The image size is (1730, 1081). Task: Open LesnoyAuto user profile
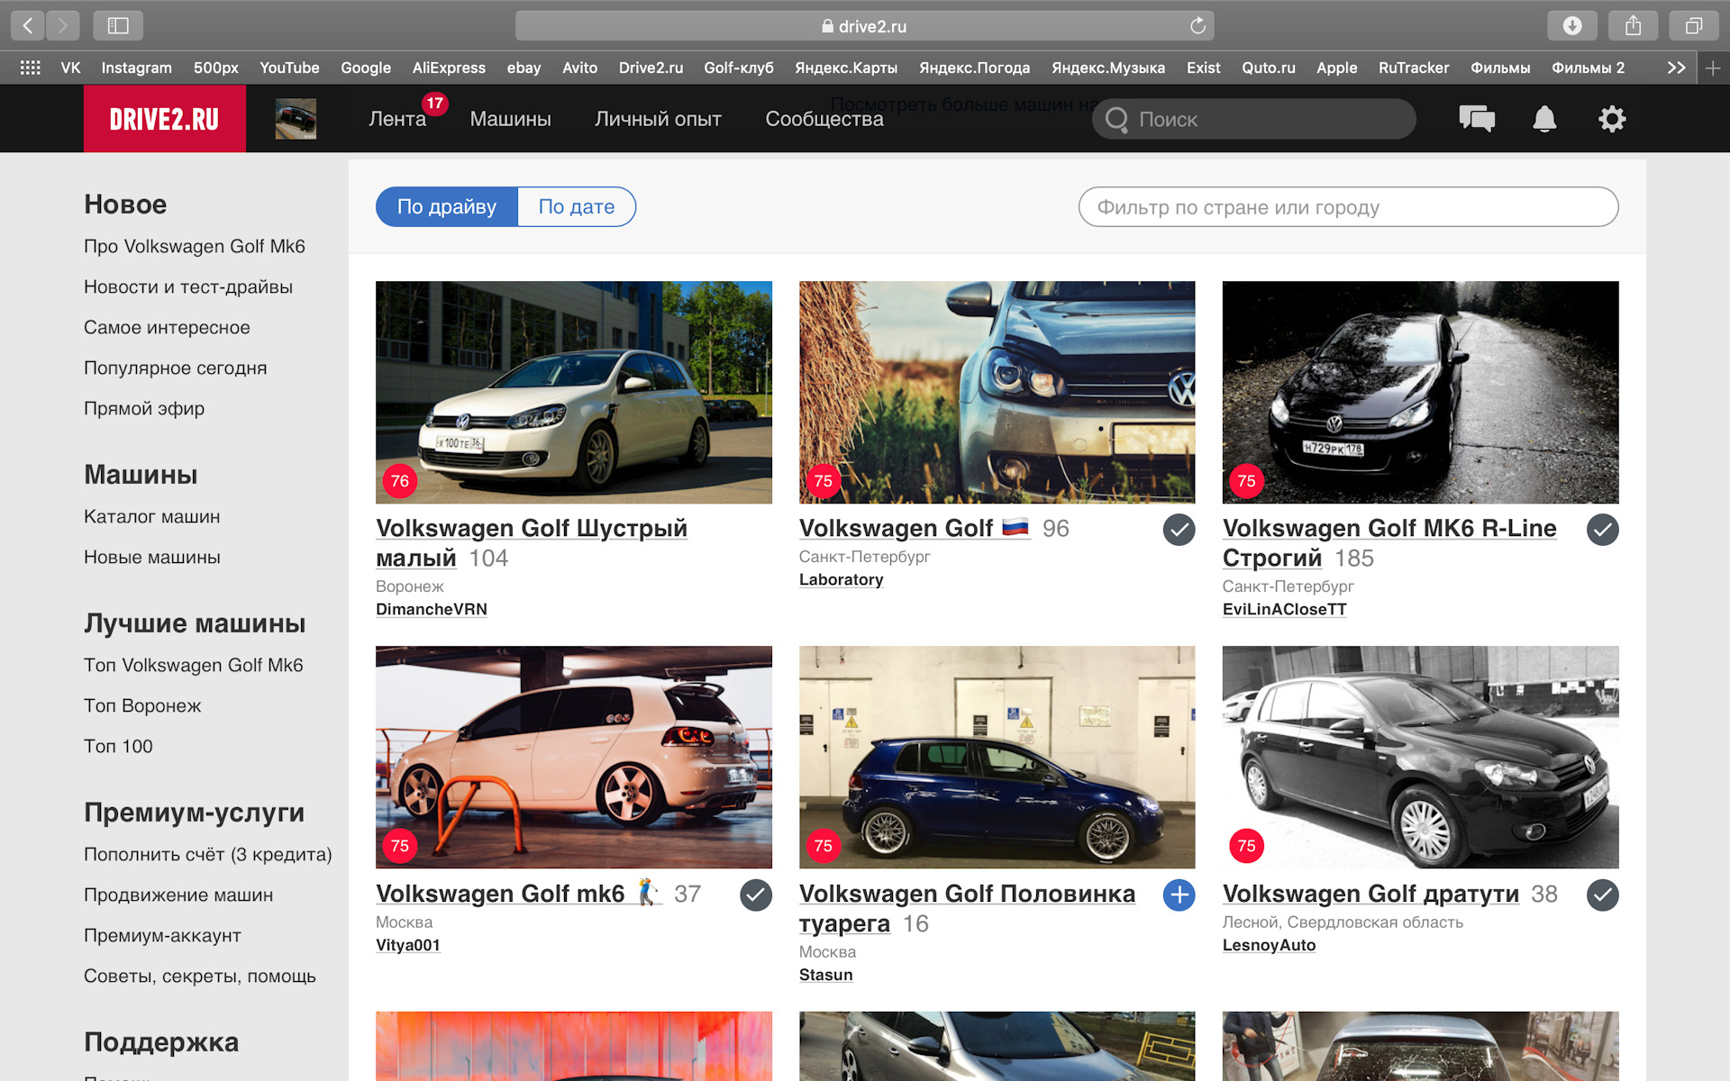tap(1269, 946)
